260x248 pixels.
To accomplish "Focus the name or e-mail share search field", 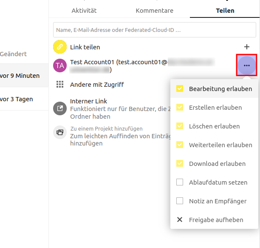I will (154, 30).
